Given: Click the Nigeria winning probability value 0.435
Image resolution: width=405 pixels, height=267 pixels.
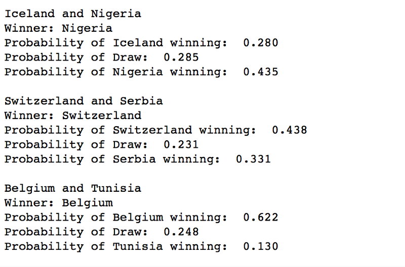Looking at the screenshot, I should point(261,72).
